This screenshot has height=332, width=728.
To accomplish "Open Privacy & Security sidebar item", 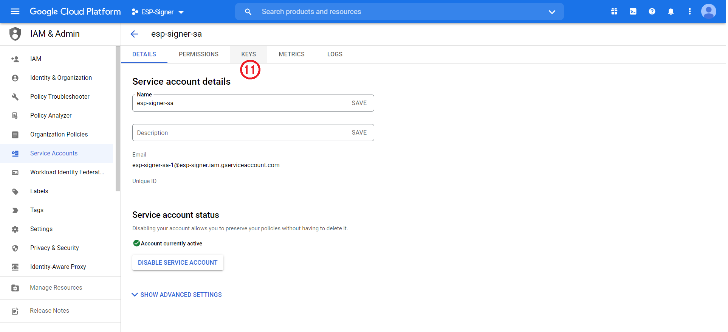I will click(x=57, y=248).
